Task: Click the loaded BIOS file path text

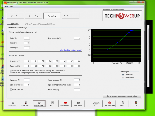Action: tap(40, 24)
